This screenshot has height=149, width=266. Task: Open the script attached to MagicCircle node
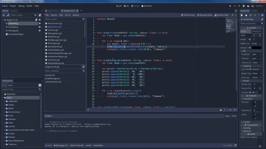pos(36,20)
